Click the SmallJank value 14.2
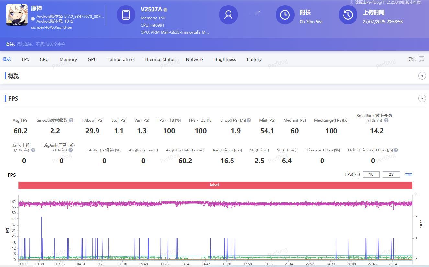The width and height of the screenshot is (429, 267). coord(377,131)
